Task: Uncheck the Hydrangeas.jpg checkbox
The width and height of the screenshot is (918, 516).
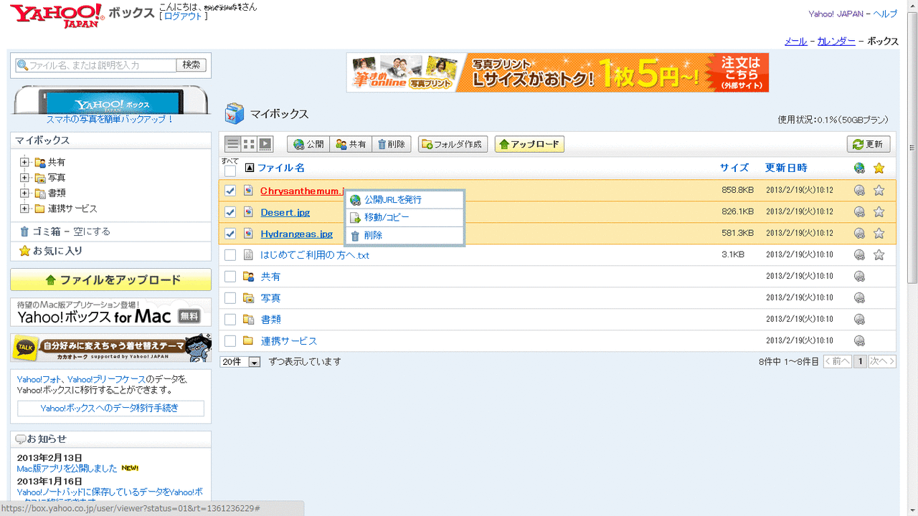Action: point(230,234)
